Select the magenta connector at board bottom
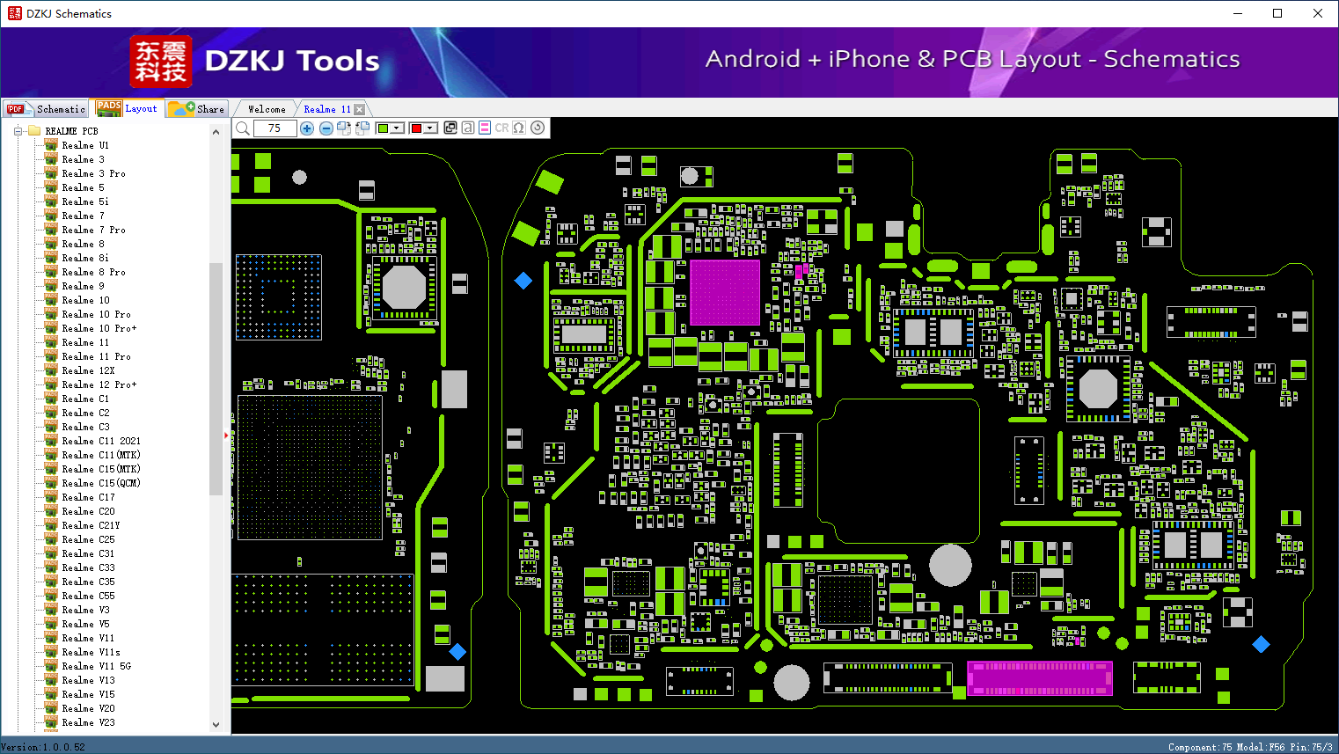Screen dimensions: 1339x754 tap(1040, 678)
